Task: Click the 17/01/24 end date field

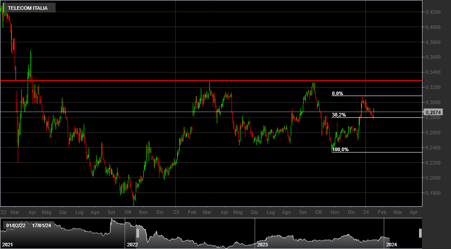Action: tap(41, 225)
